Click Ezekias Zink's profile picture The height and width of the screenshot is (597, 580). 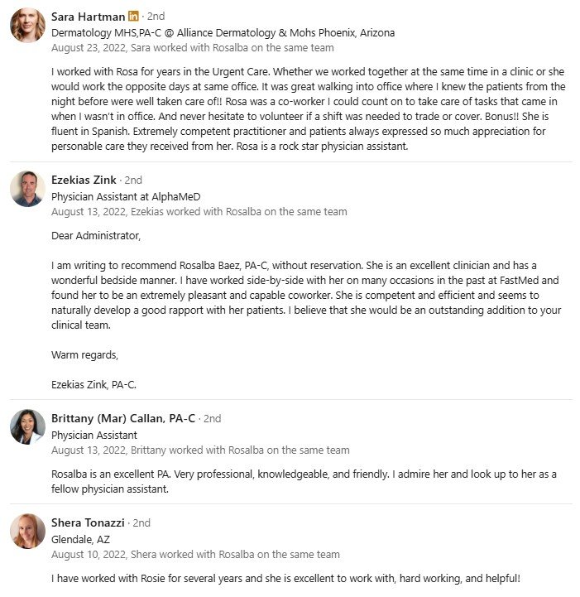click(27, 189)
